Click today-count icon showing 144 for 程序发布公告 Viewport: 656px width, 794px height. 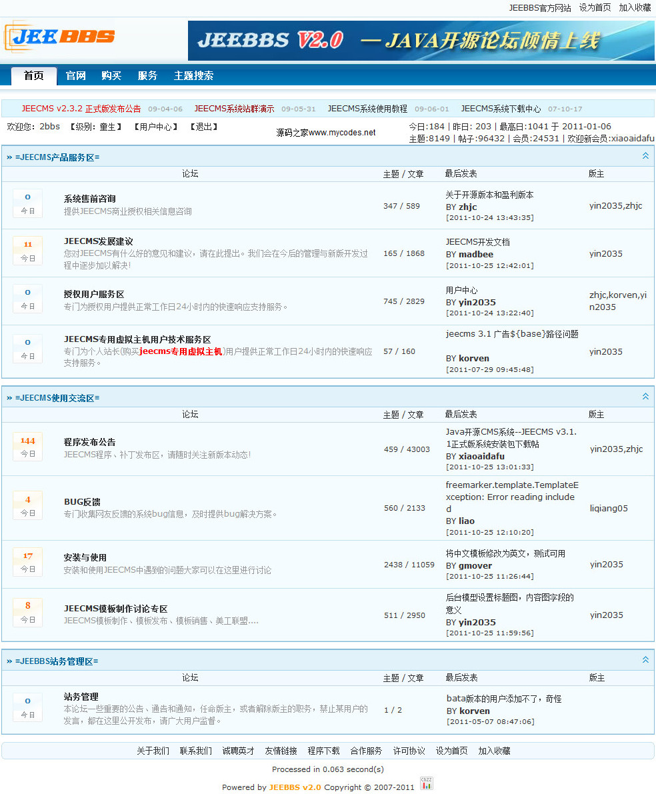(27, 447)
